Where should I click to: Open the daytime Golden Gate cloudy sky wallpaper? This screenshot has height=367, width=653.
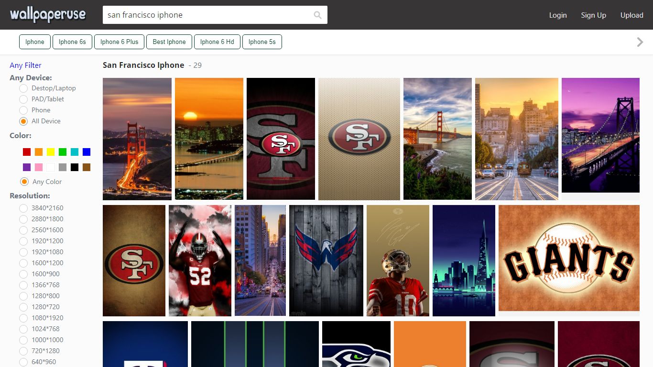pyautogui.click(x=437, y=139)
